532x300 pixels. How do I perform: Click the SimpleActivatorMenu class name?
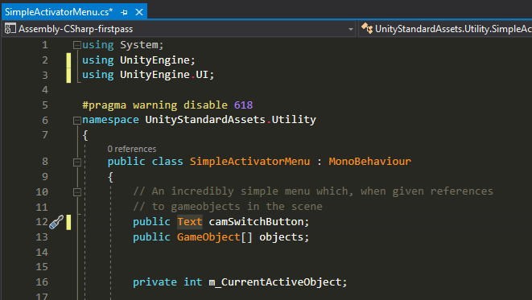pos(250,162)
